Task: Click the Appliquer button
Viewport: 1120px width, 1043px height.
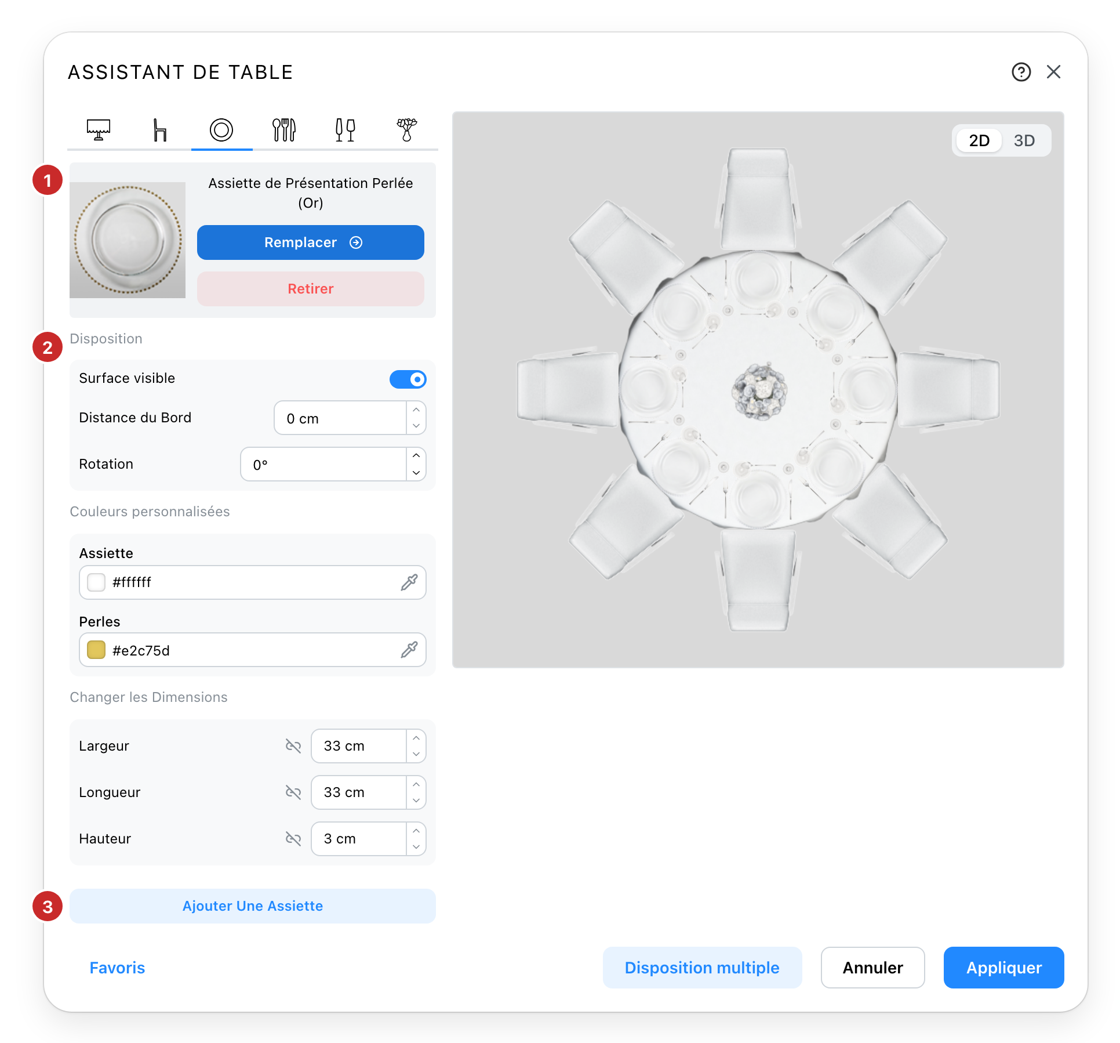Action: [1003, 968]
